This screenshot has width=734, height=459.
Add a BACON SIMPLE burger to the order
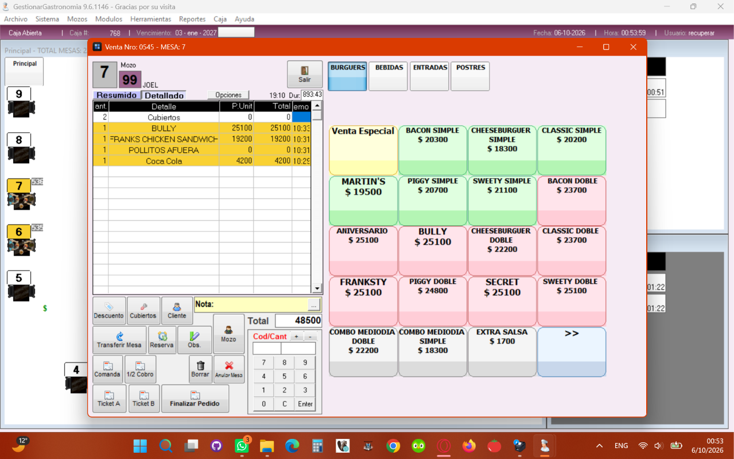click(433, 151)
